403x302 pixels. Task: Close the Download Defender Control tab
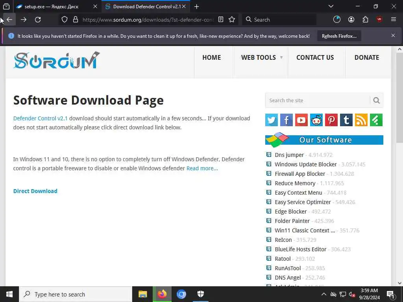[x=184, y=7]
